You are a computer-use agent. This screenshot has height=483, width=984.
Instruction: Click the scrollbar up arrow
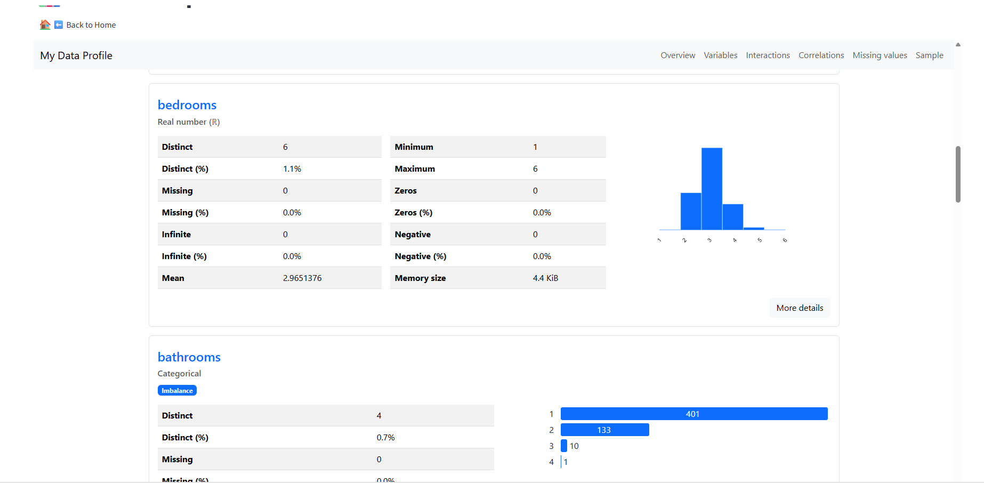(958, 45)
